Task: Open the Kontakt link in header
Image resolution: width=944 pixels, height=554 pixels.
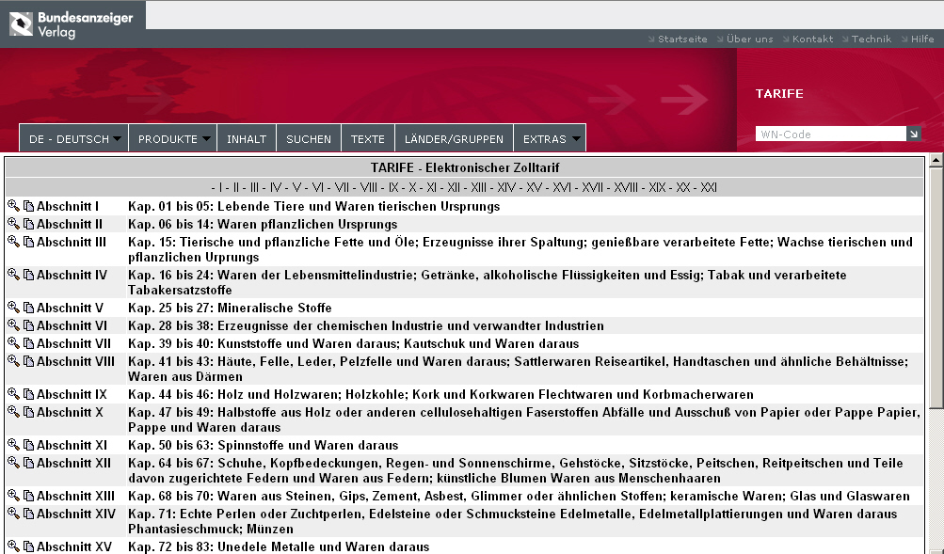Action: tap(812, 40)
